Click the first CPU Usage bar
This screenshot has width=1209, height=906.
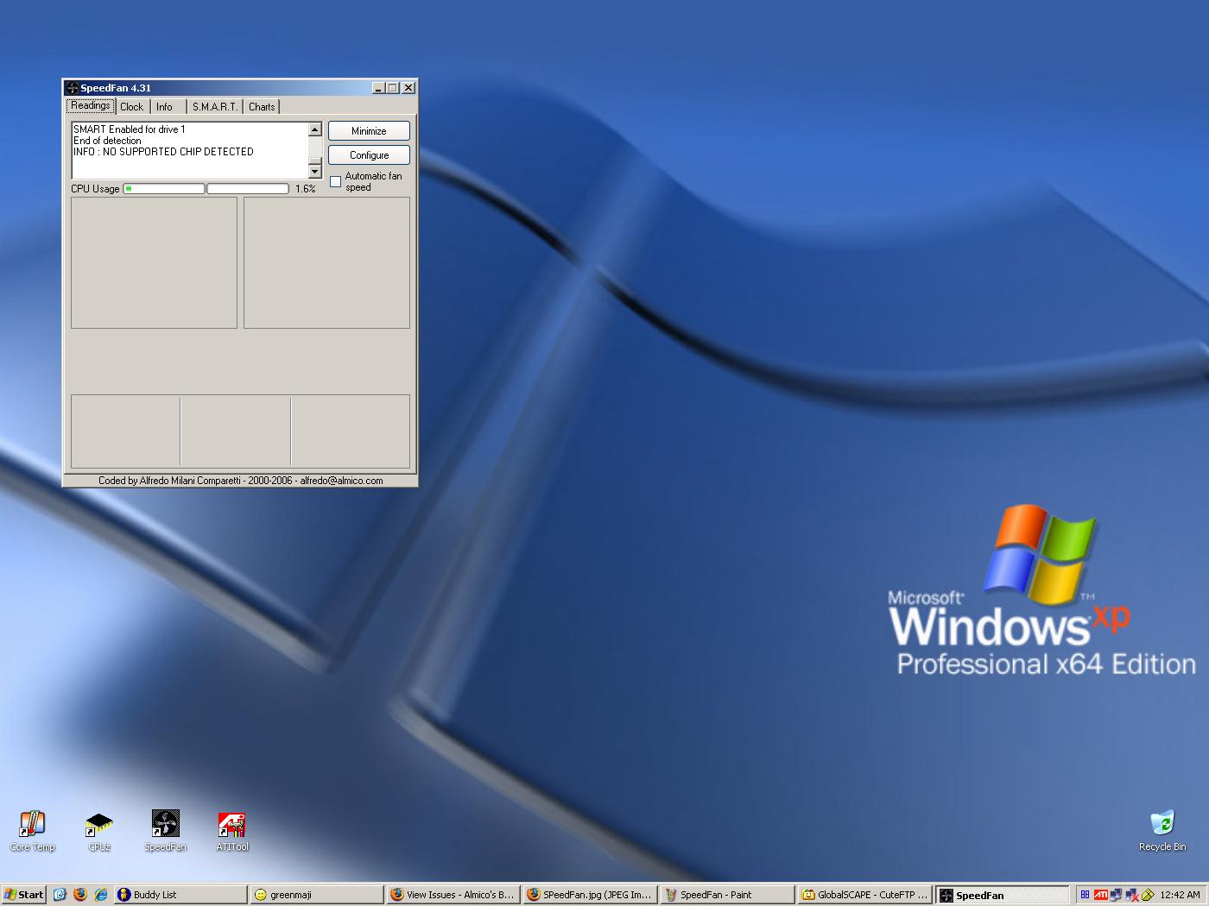tap(164, 188)
